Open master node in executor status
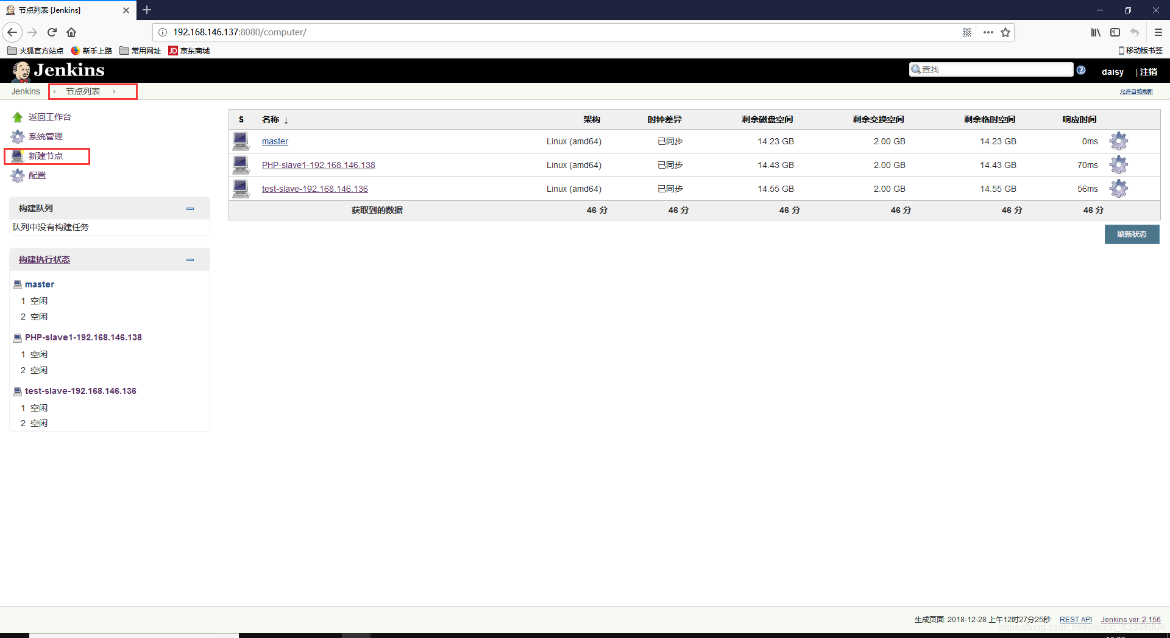This screenshot has height=638, width=1170. 40,284
